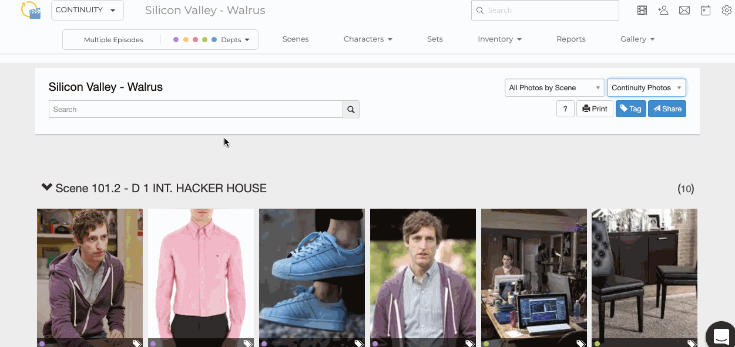This screenshot has width=735, height=347.
Task: Click the purple department dot in Depts
Action: [176, 40]
